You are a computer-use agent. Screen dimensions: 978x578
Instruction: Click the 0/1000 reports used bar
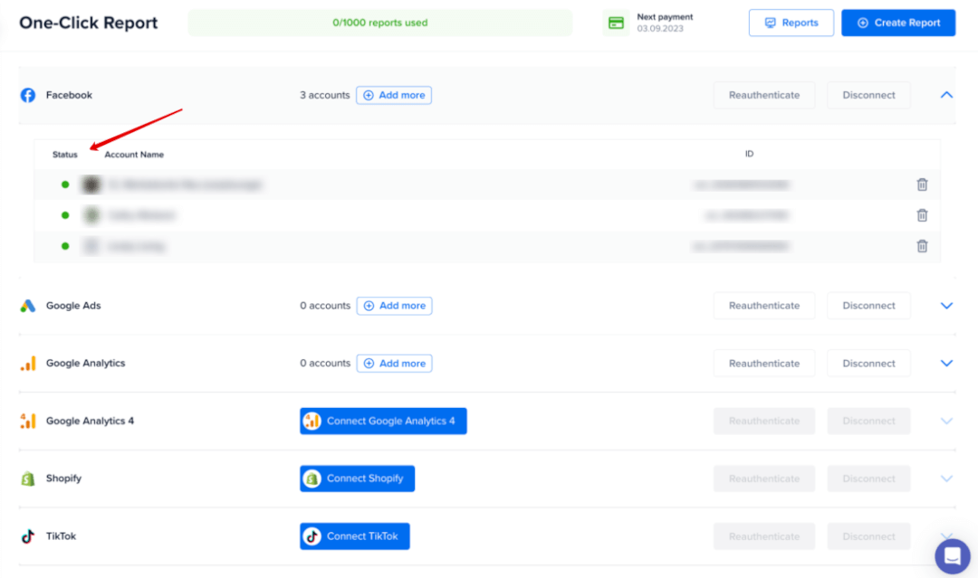point(379,23)
